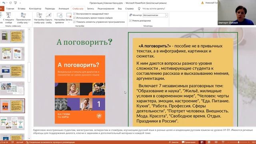
Task: Click the slide panel scrollbar thumb
Action: [x=29, y=72]
